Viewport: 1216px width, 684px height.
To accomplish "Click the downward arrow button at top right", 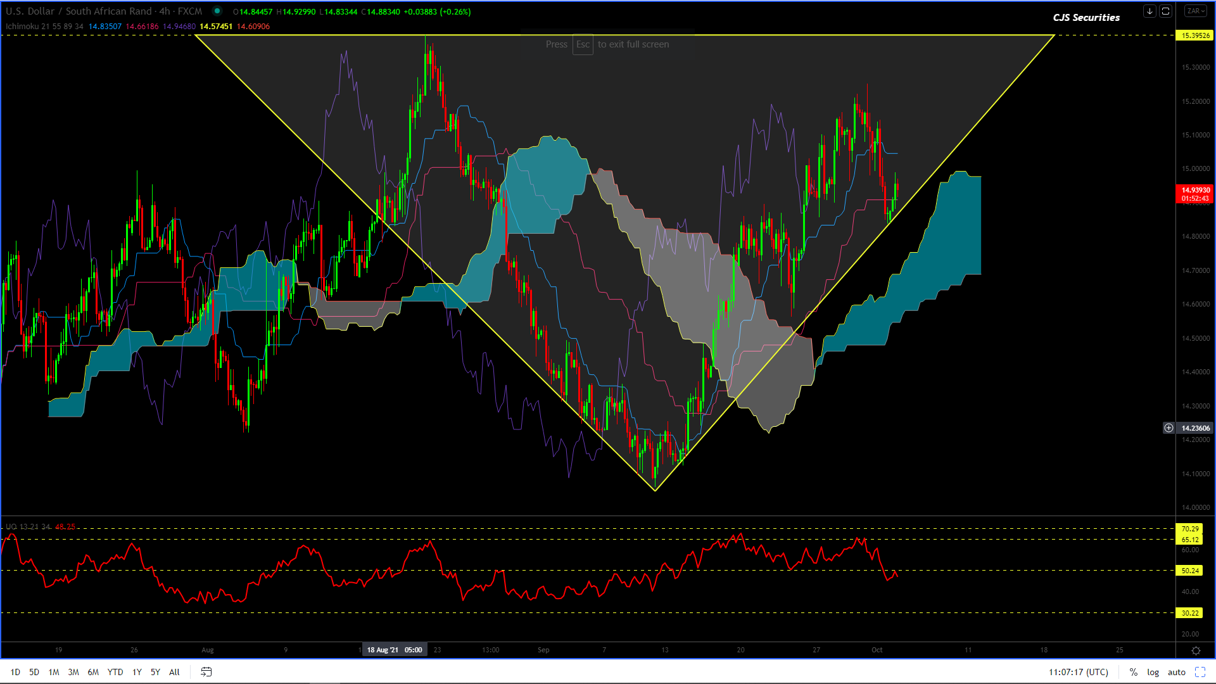I will [x=1149, y=11].
